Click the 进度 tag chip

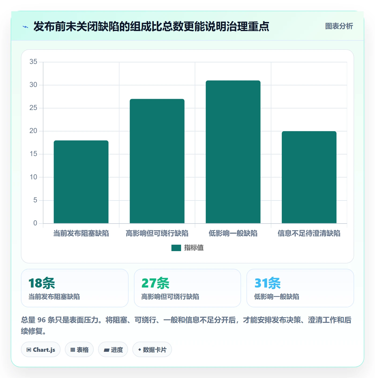[113, 350]
